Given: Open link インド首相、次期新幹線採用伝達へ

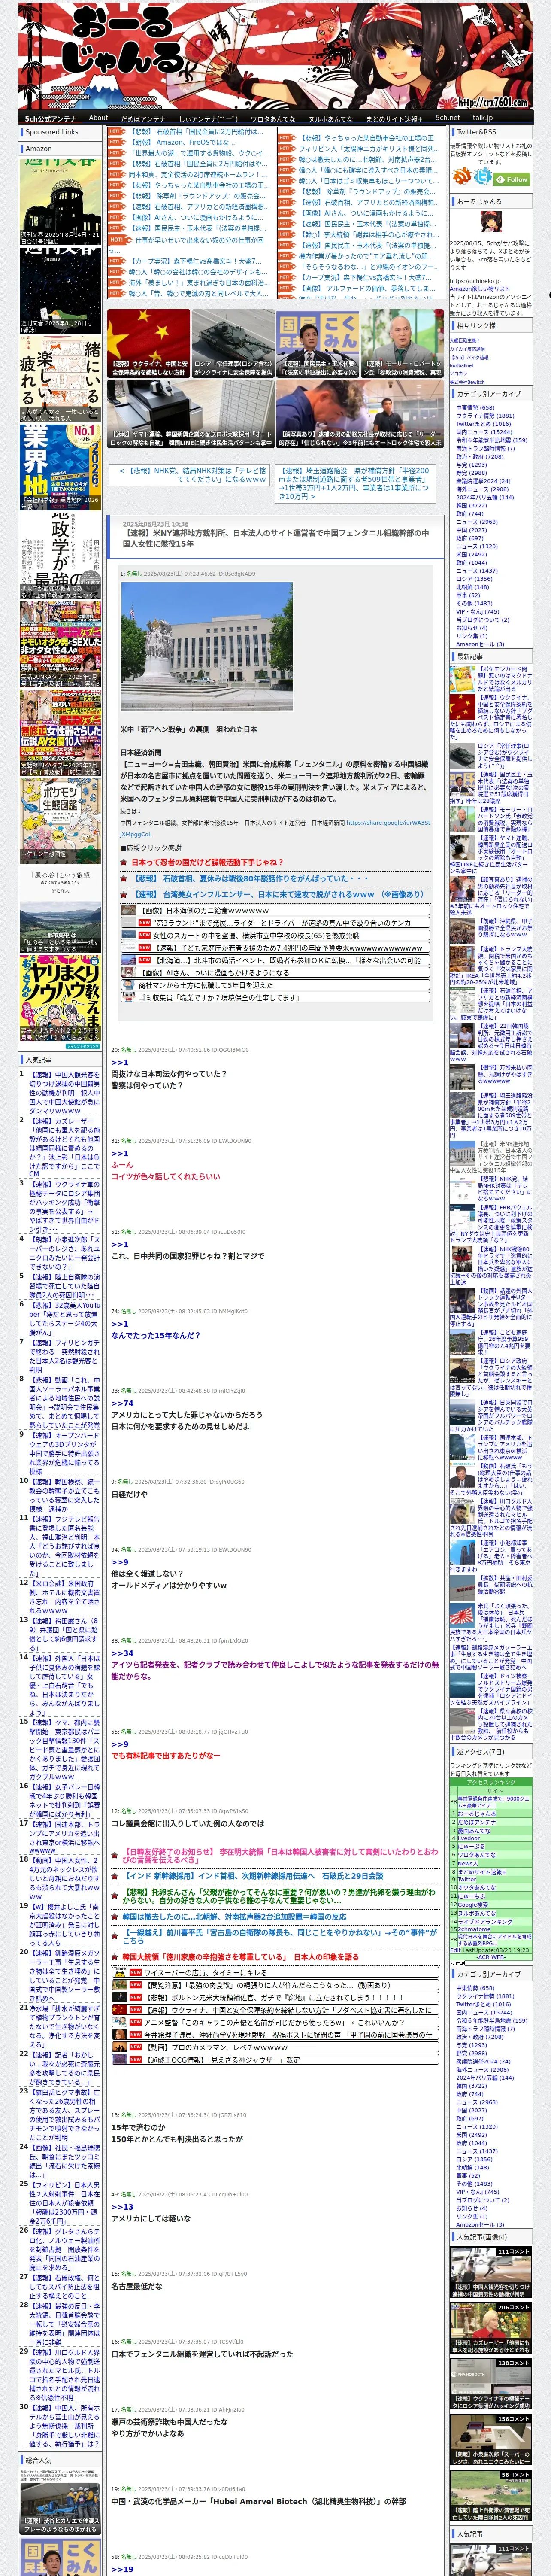Looking at the screenshot, I should 253,1876.
